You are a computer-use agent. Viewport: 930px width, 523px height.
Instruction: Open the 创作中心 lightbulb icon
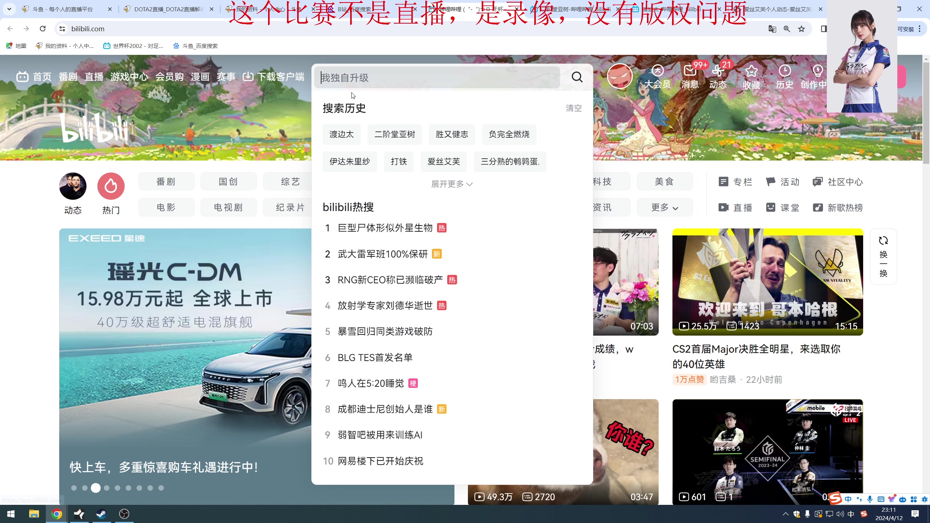tap(817, 70)
